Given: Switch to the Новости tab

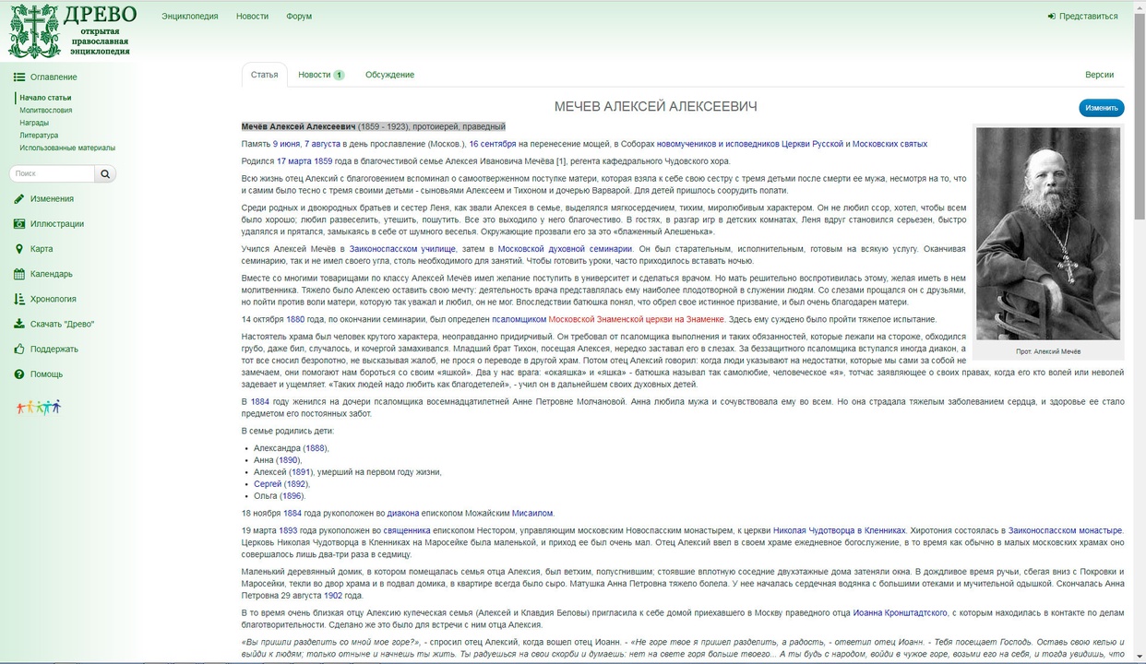Looking at the screenshot, I should (x=321, y=75).
